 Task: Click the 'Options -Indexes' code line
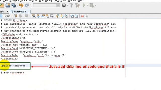point(13,66)
